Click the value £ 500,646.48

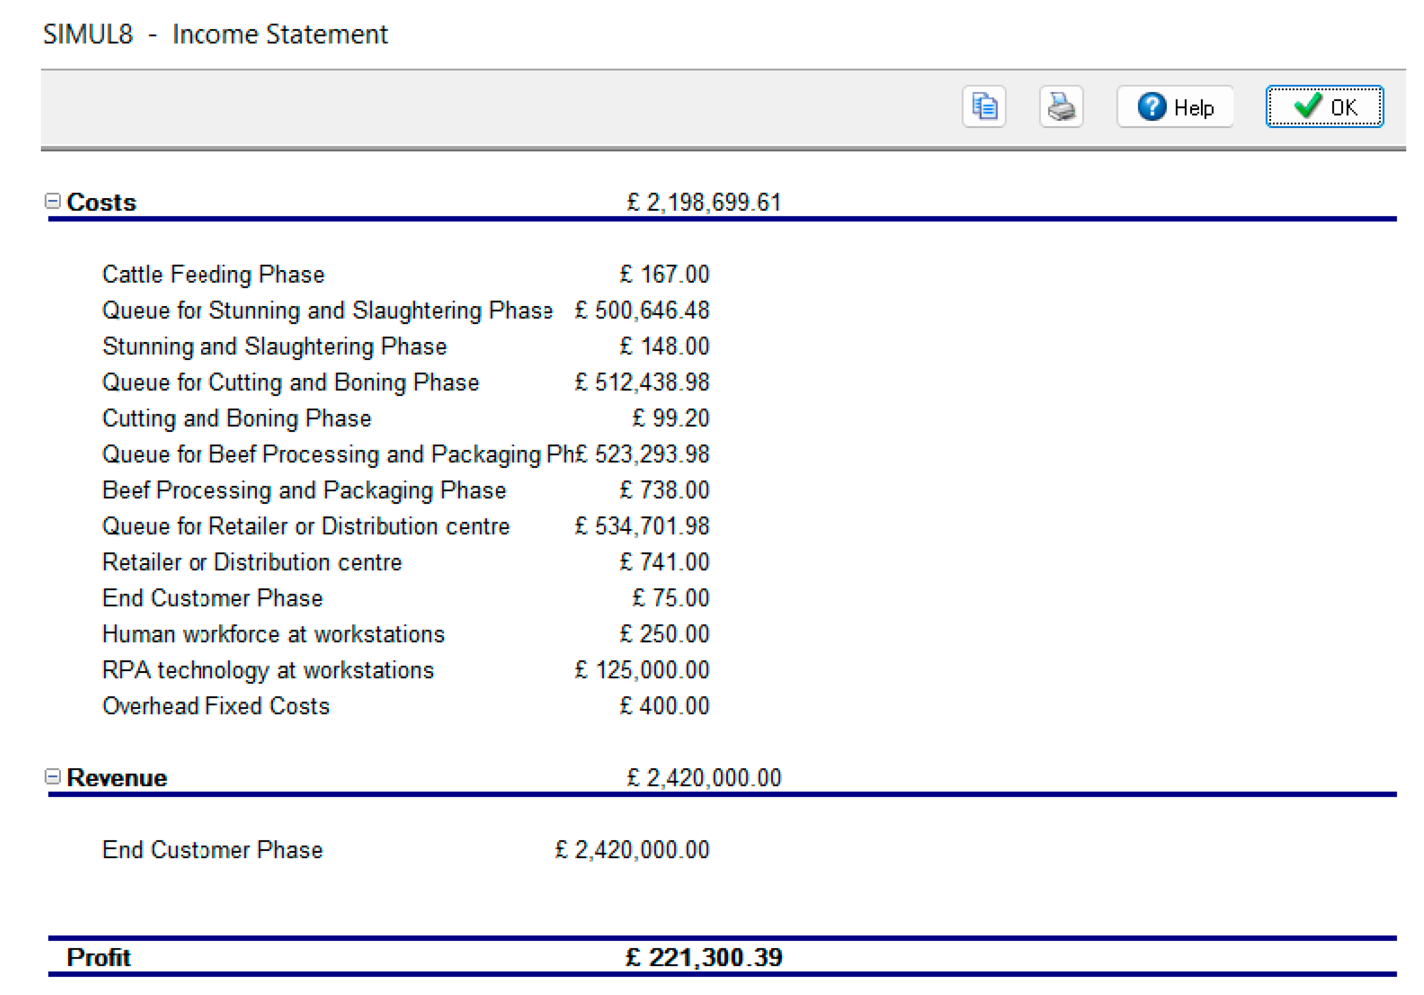point(642,310)
